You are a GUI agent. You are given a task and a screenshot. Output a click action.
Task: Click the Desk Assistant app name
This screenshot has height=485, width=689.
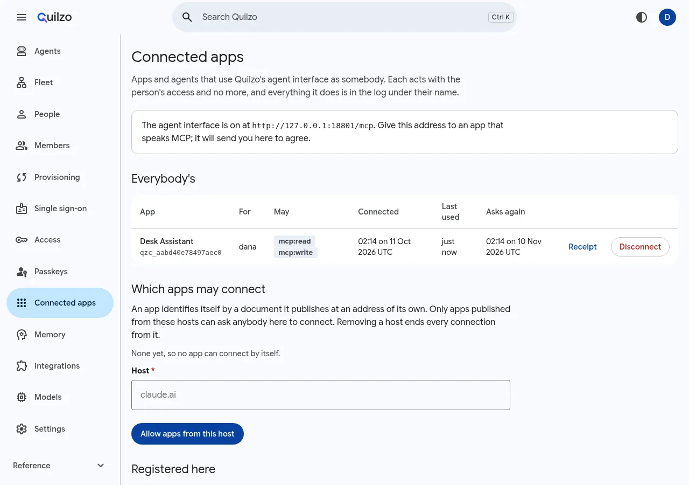[x=167, y=241]
